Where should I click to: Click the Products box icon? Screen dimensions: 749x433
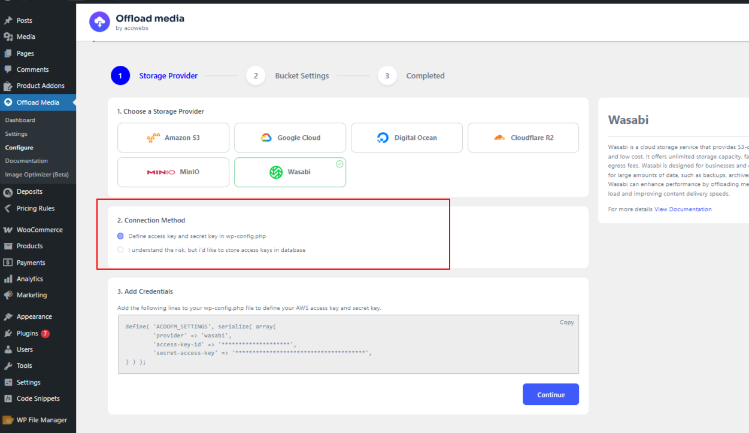click(x=8, y=246)
